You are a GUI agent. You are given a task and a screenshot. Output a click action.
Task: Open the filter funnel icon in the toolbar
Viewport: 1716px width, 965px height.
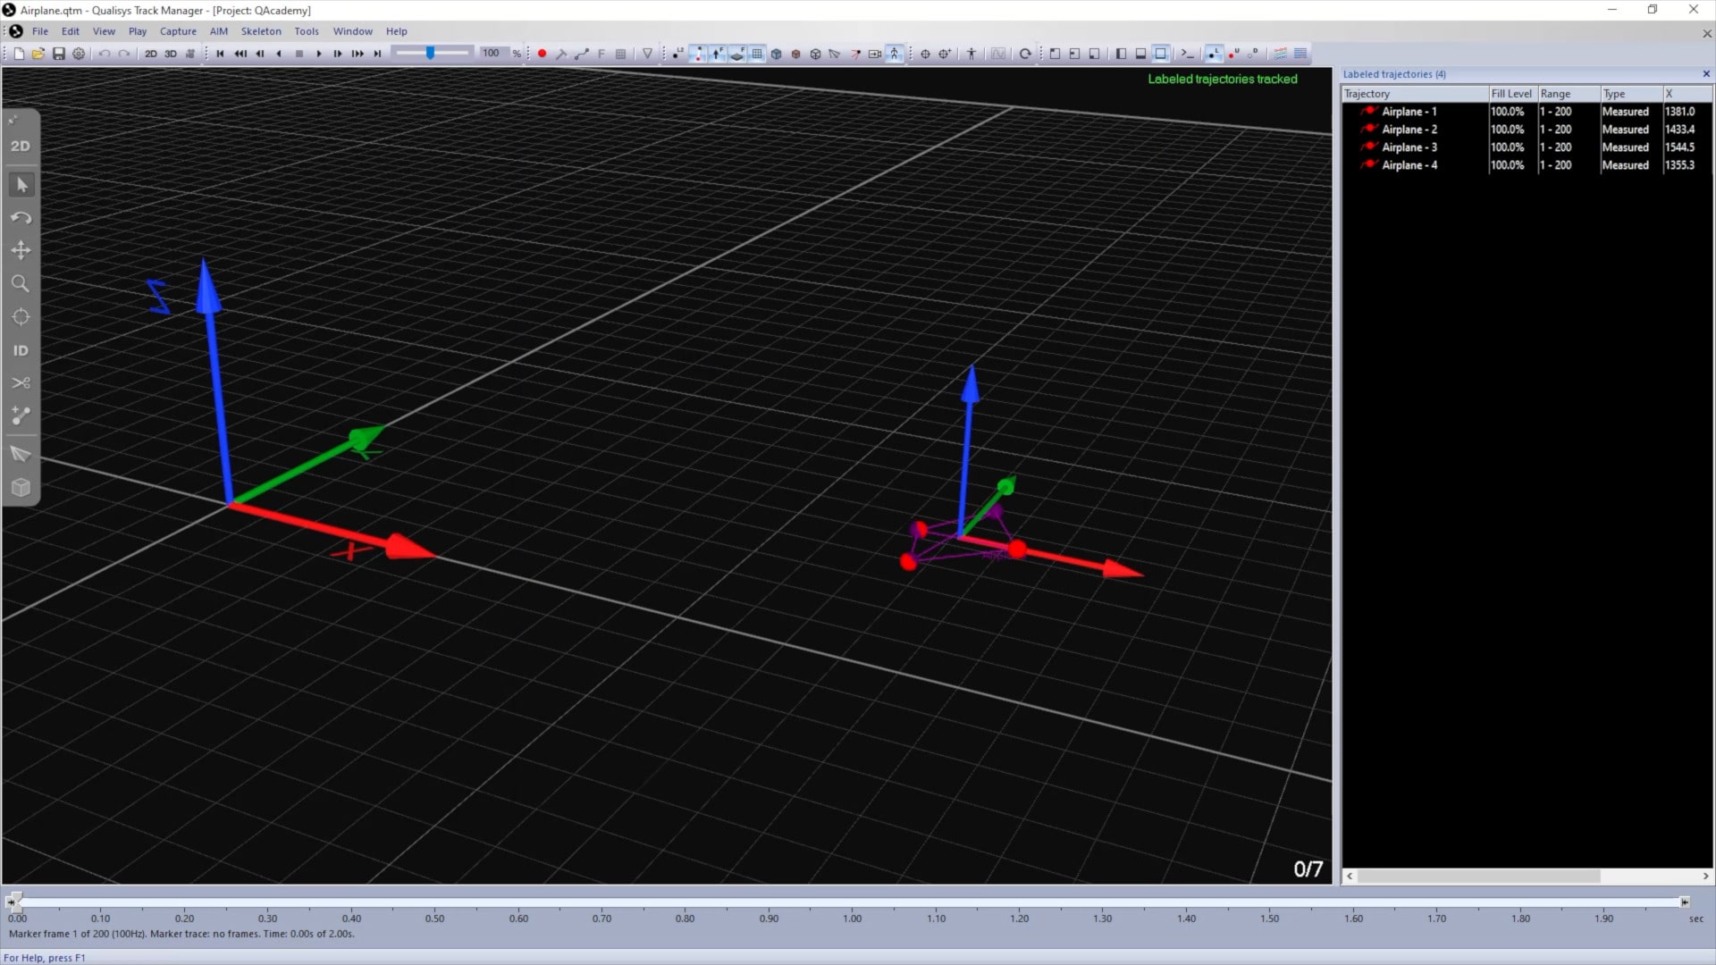(x=648, y=54)
